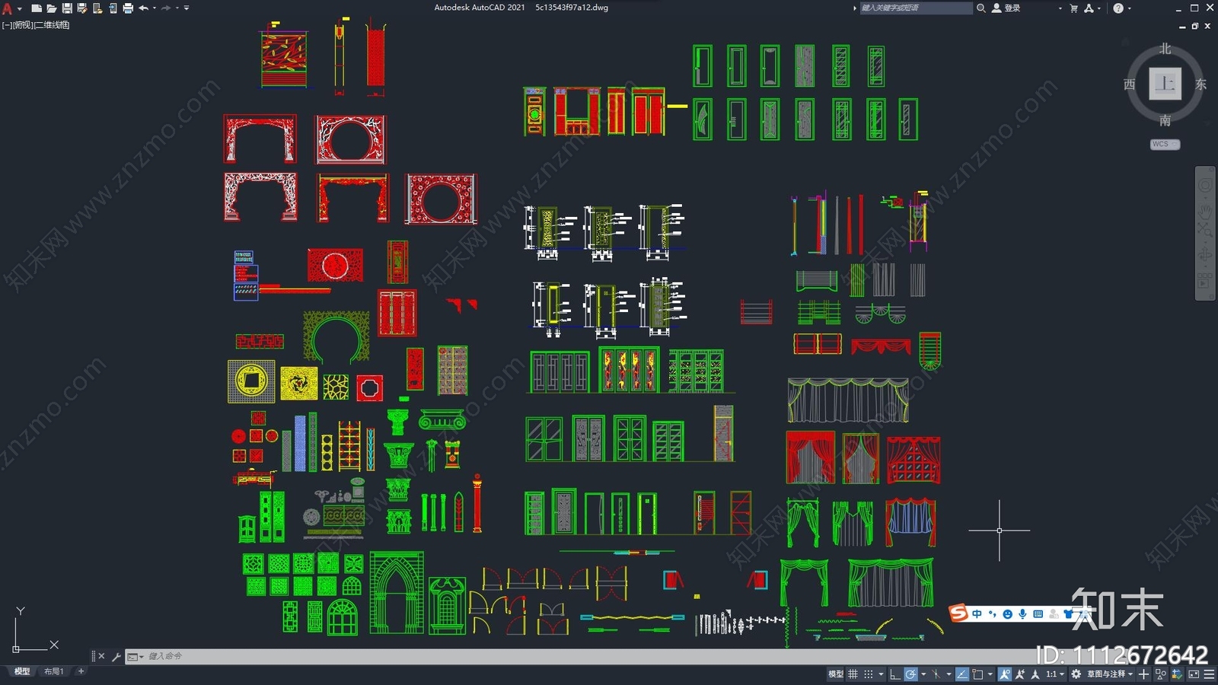This screenshot has height=685, width=1218.
Task: Open the Autodesk App Store cart icon
Action: [1073, 8]
